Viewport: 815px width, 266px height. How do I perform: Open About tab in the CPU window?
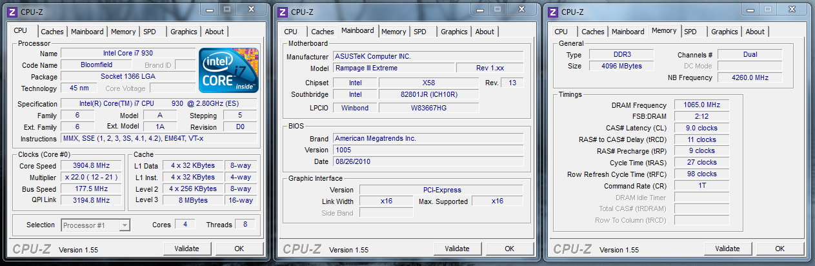tap(214, 32)
